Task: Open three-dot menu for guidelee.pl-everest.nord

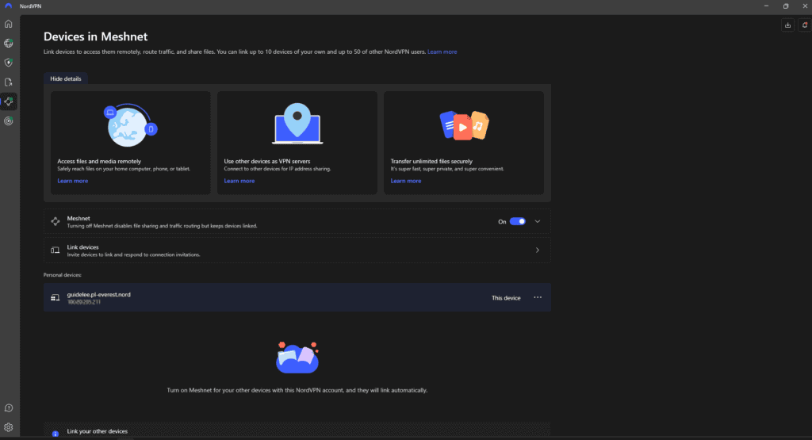Action: pyautogui.click(x=538, y=297)
